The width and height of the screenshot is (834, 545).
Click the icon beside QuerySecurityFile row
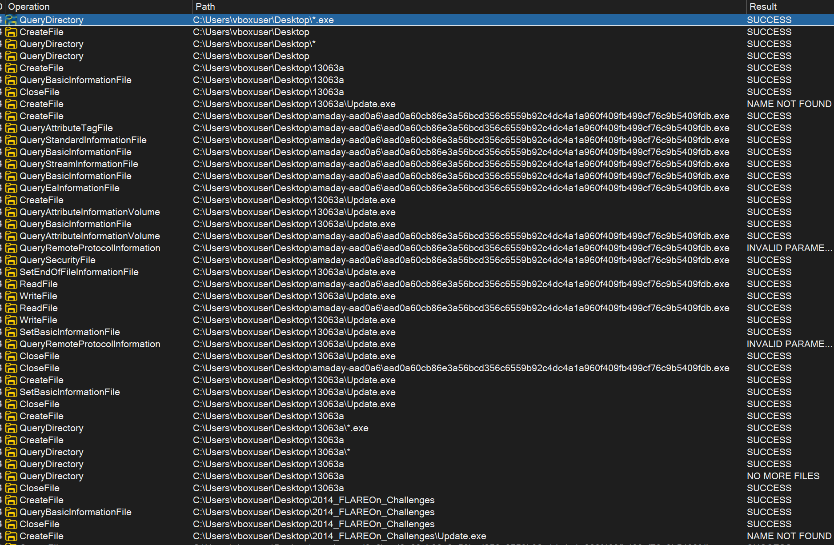point(12,260)
